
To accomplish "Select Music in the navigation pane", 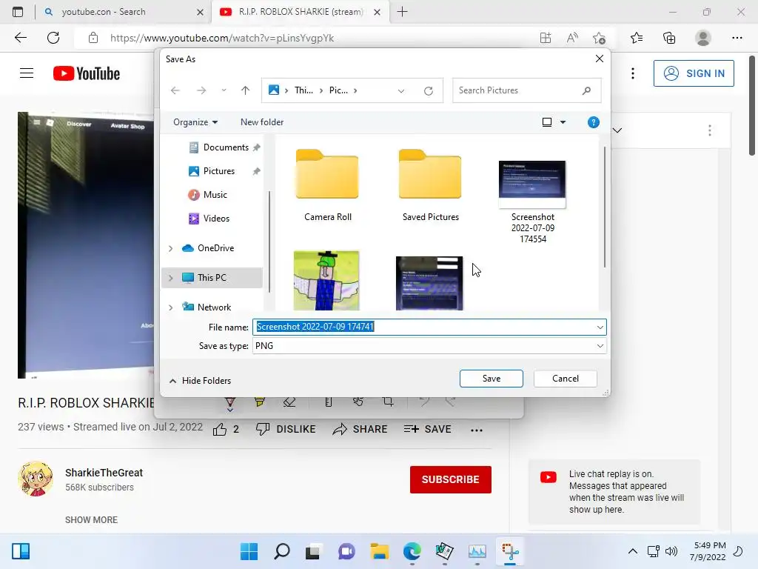I will tap(208, 195).
